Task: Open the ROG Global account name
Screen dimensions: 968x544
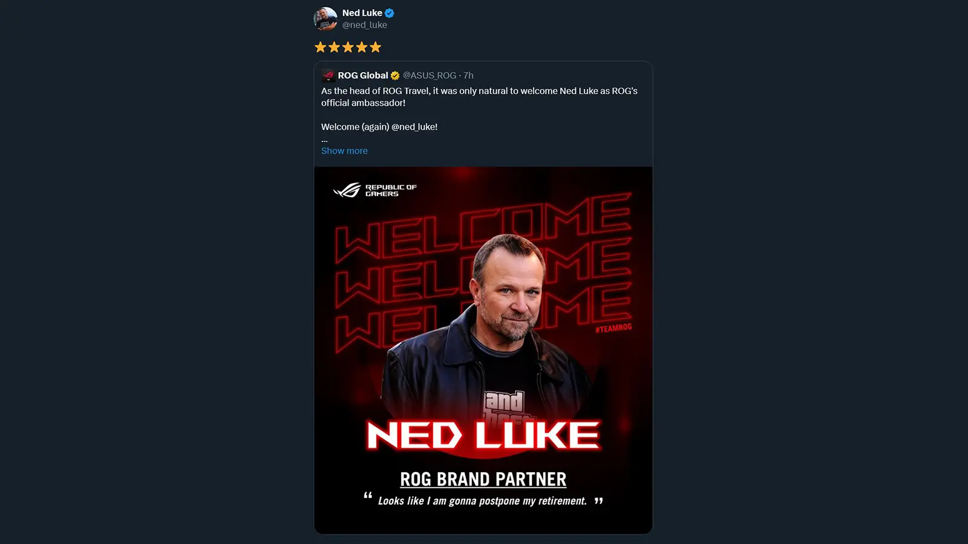Action: (363, 76)
